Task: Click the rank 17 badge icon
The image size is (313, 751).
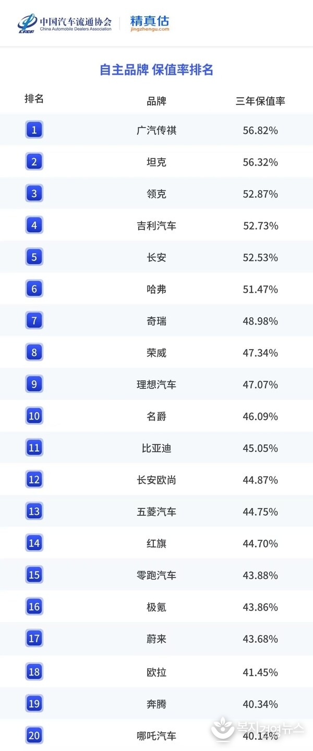Action: tap(34, 638)
